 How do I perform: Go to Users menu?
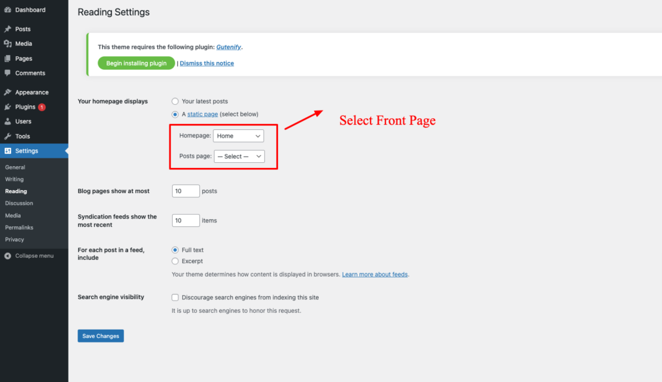pos(23,122)
